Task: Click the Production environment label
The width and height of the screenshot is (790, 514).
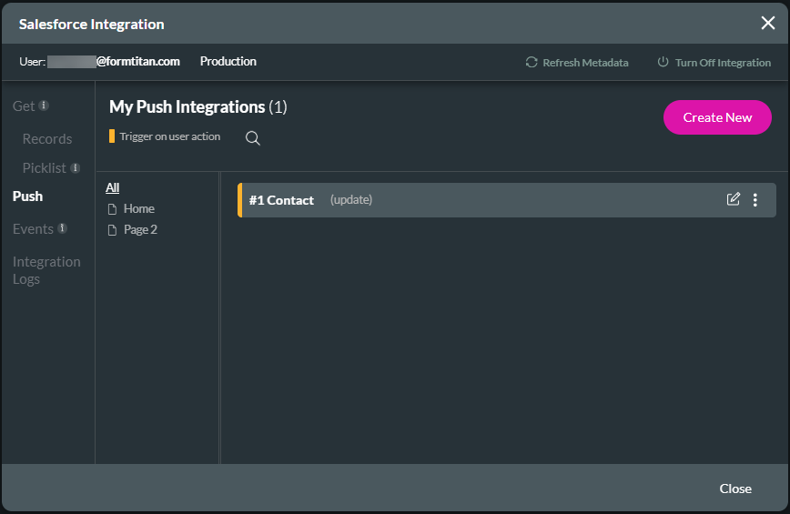Action: pyautogui.click(x=228, y=62)
